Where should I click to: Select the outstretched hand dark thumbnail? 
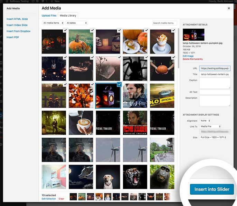(81, 69)
